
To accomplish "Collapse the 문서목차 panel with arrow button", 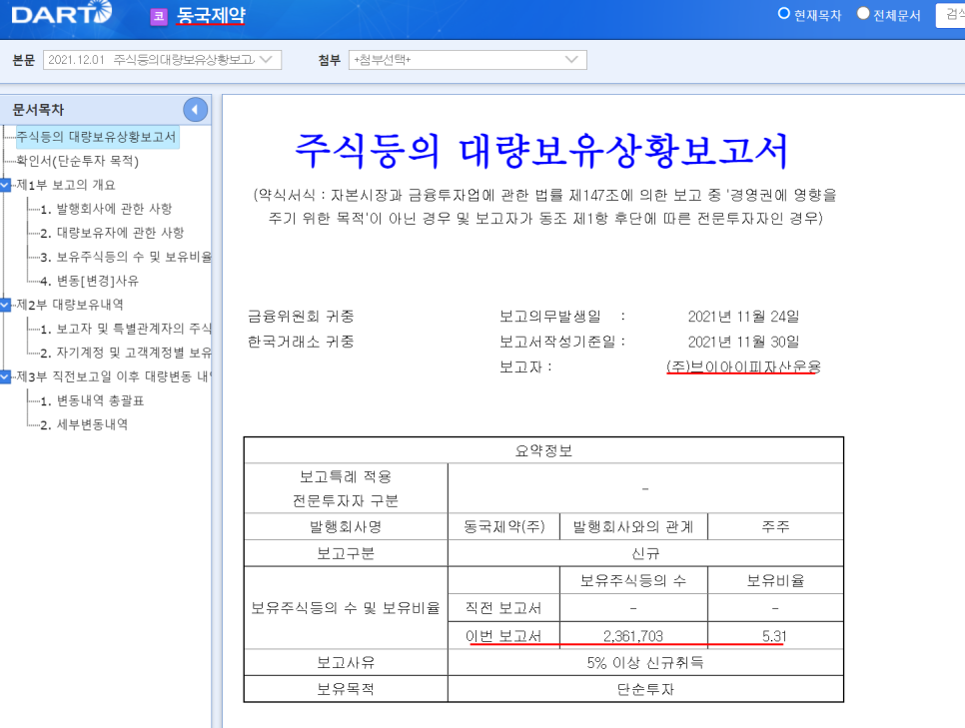I will [195, 110].
